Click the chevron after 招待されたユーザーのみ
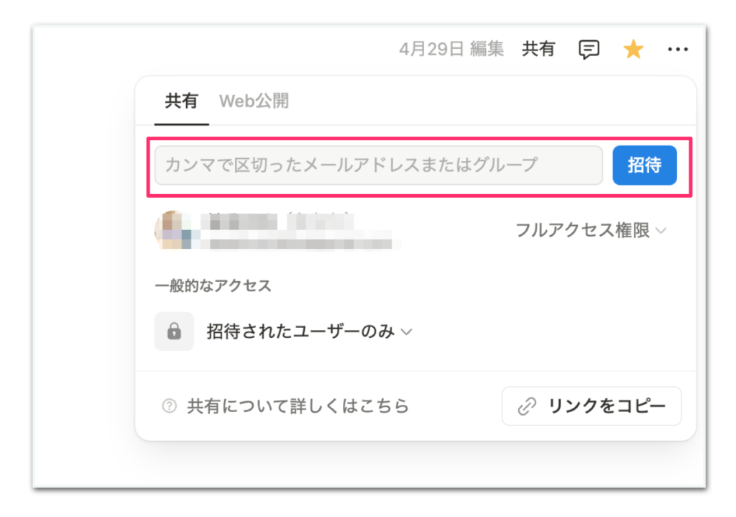 click(x=407, y=332)
